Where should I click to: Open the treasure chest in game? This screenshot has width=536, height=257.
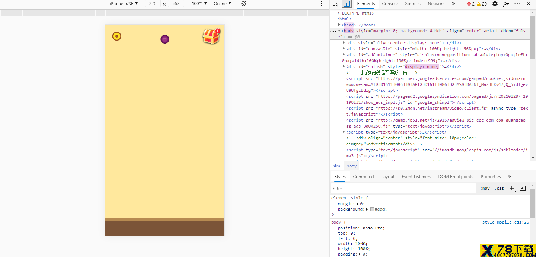pyautogui.click(x=211, y=36)
